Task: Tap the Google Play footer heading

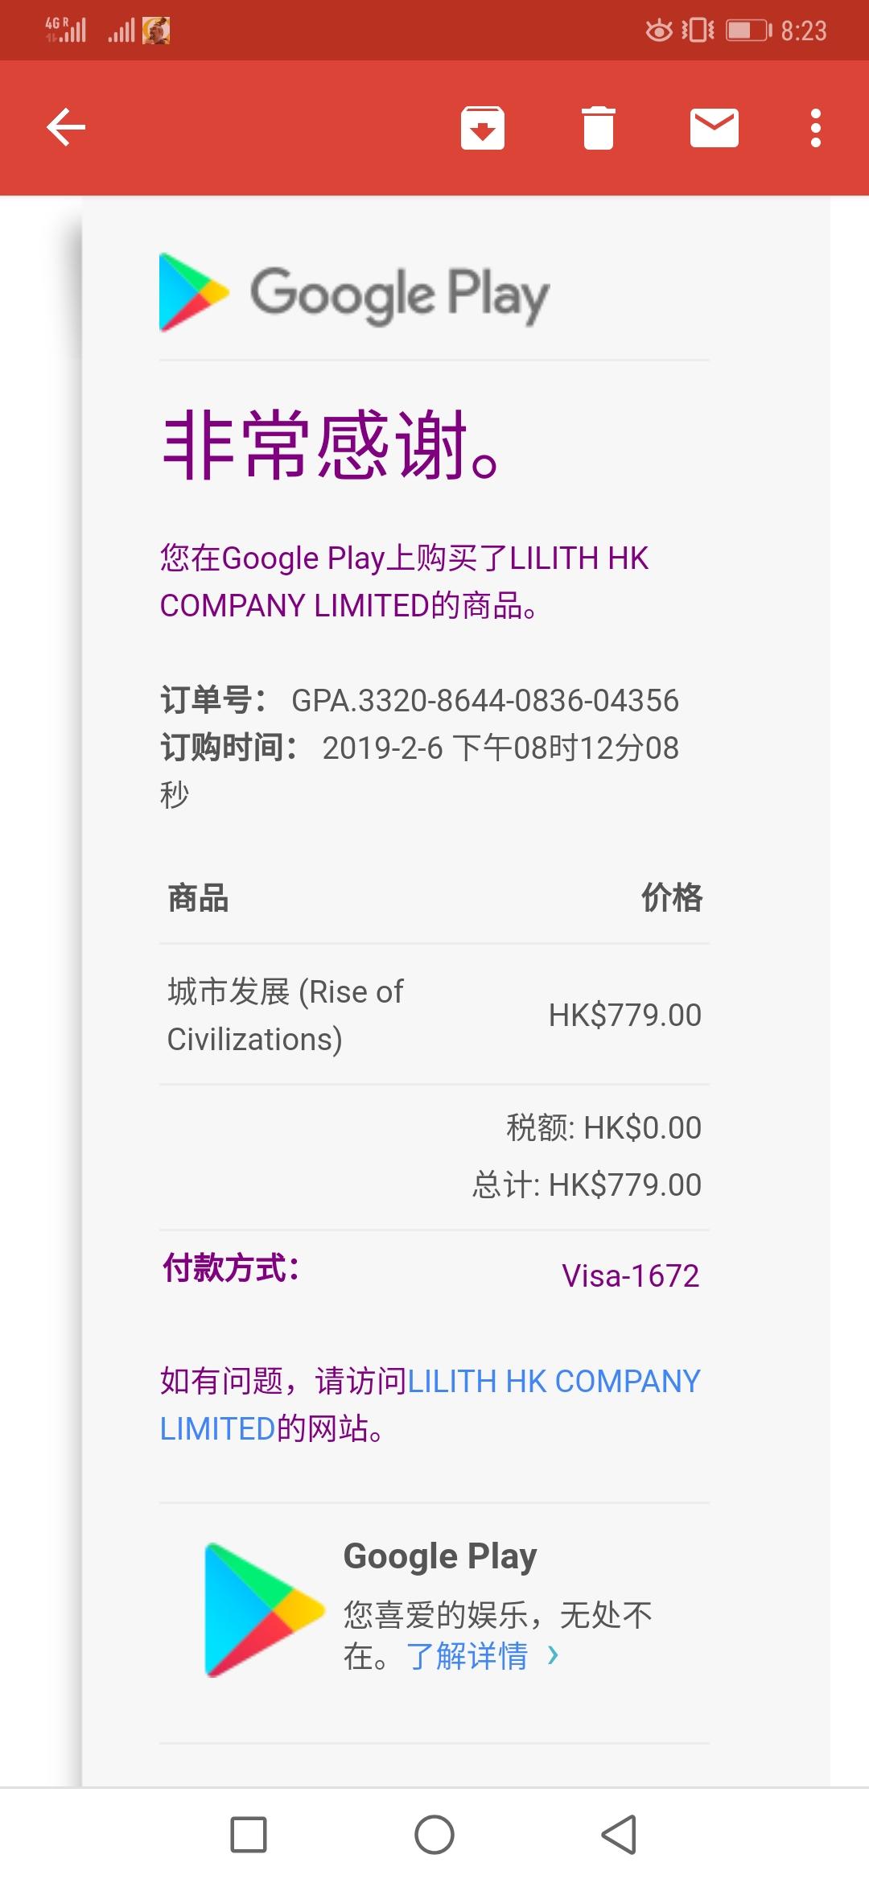Action: click(440, 1557)
